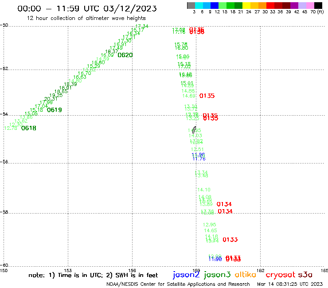This screenshot has height=288, width=328.
Task: Click the wave height value '16.70'
Action: (x=85, y=73)
